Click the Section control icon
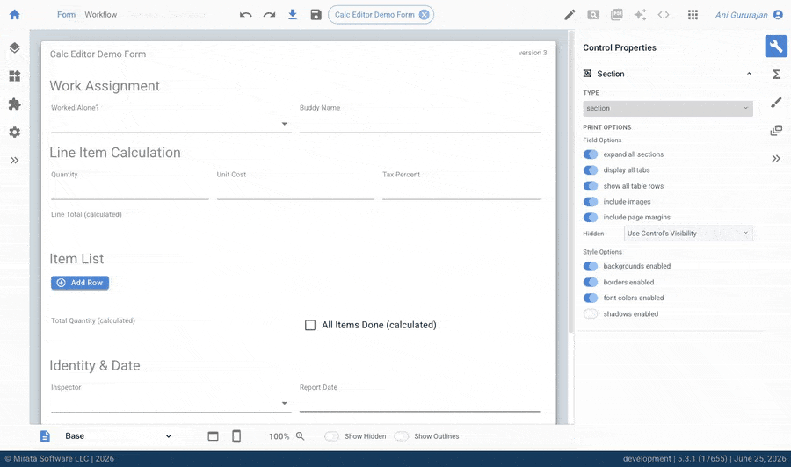Viewport: 791px width, 467px height. (x=587, y=74)
